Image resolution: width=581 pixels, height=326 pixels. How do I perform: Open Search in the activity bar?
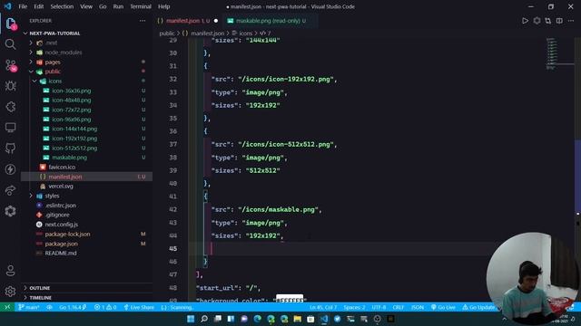tap(10, 44)
